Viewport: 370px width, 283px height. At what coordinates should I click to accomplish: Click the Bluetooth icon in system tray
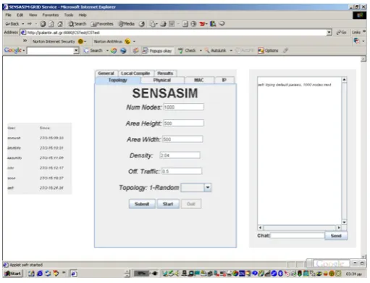click(x=280, y=274)
